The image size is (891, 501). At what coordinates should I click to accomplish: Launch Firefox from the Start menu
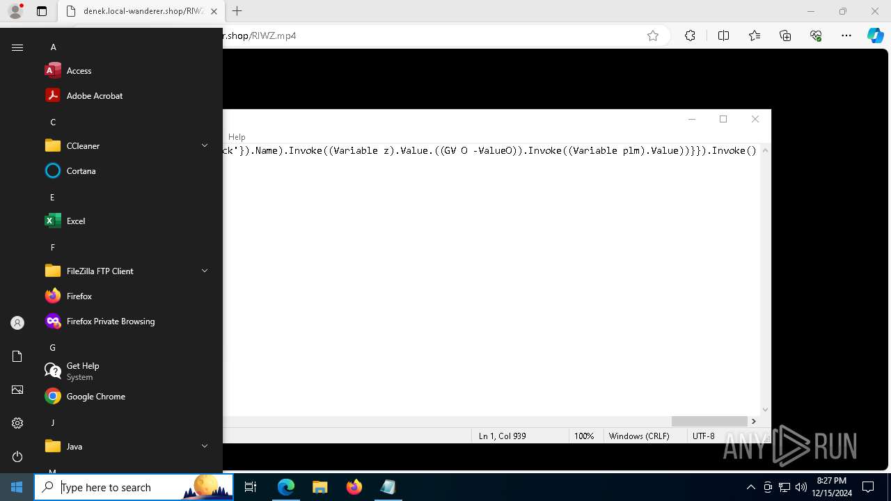[x=125, y=296]
